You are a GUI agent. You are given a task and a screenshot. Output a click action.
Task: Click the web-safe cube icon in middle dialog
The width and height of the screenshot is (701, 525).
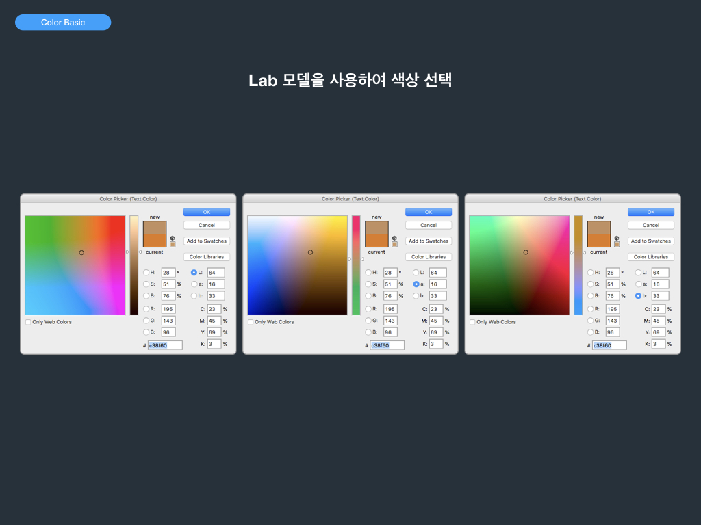click(394, 238)
